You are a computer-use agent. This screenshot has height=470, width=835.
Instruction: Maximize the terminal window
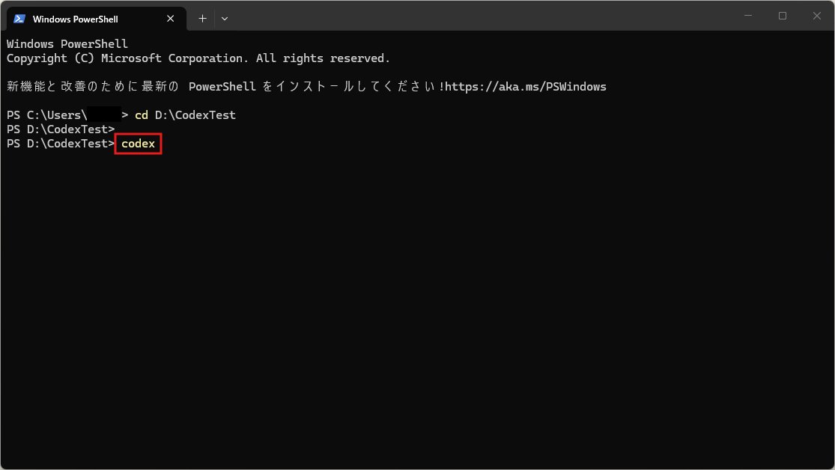click(783, 16)
